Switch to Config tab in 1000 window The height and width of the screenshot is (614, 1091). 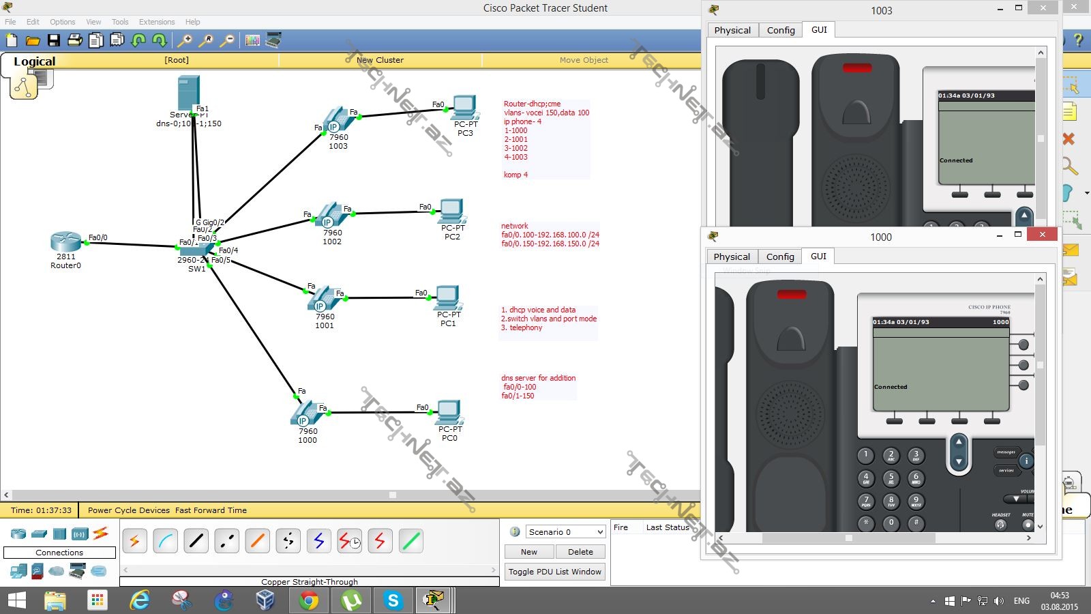pyautogui.click(x=780, y=257)
